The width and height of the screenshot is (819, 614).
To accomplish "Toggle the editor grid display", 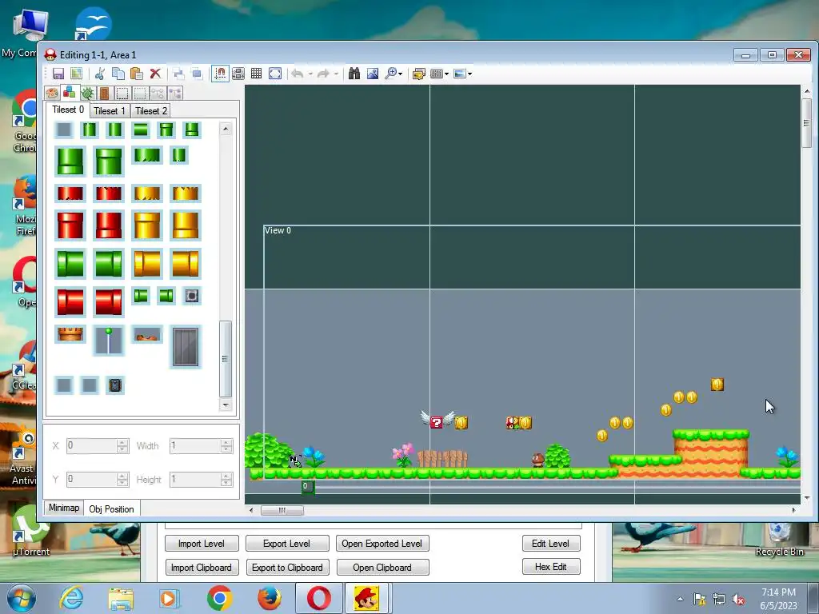I will click(x=257, y=74).
